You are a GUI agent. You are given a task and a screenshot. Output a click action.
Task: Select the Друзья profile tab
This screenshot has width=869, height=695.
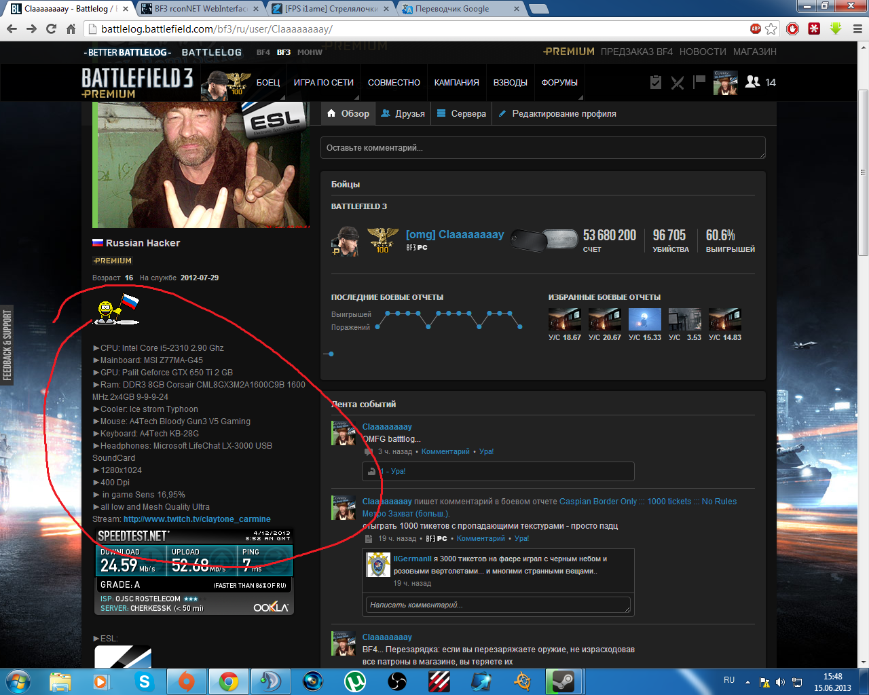pos(403,113)
